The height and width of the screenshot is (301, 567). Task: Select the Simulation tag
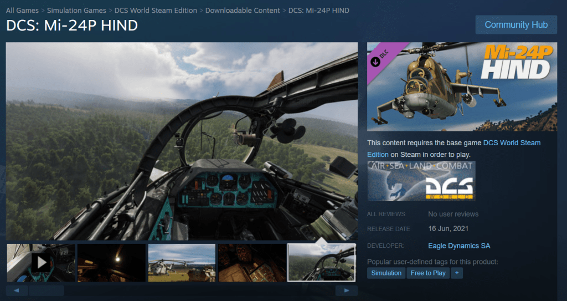click(386, 273)
